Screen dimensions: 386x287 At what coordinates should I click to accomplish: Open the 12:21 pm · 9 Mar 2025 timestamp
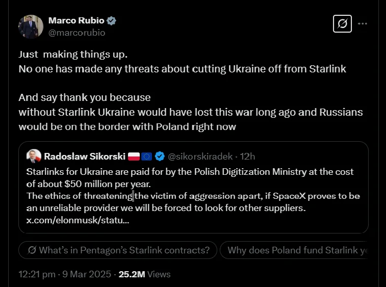click(x=65, y=274)
